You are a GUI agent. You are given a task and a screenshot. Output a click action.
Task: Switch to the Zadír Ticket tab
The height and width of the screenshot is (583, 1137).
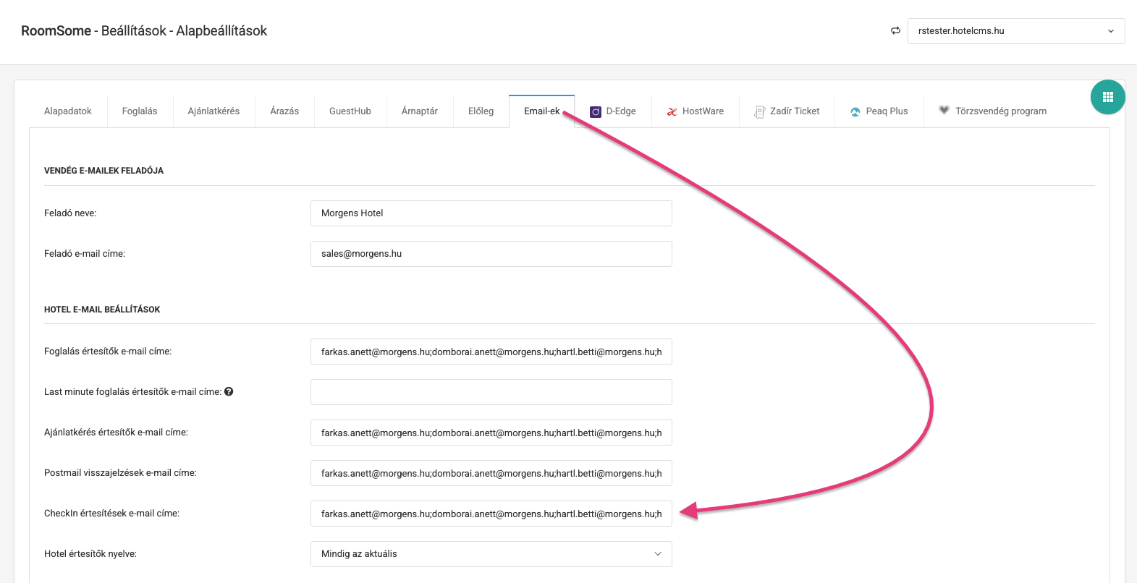click(787, 111)
